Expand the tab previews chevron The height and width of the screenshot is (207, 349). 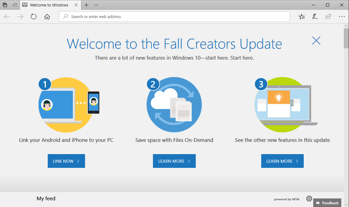coord(96,5)
